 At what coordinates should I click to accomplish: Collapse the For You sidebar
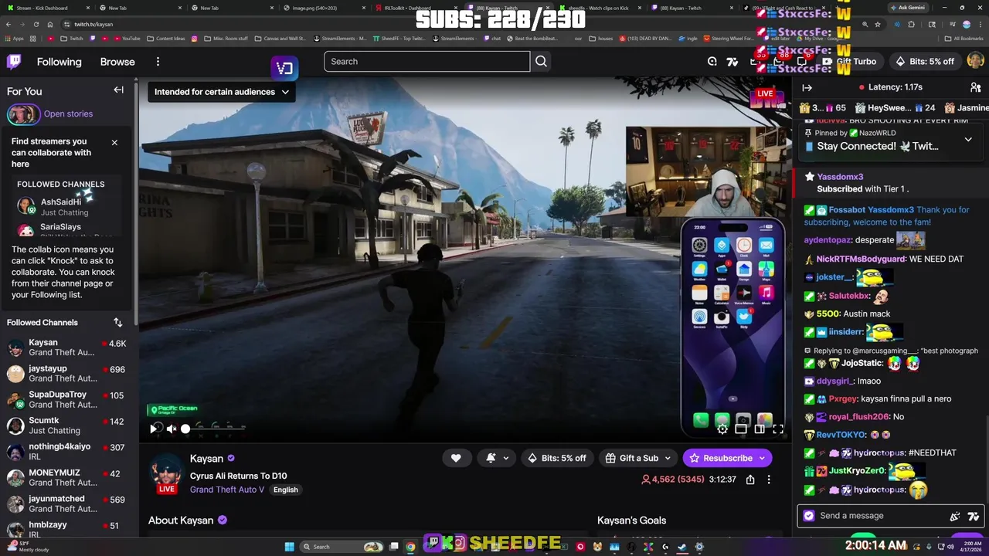(x=118, y=90)
